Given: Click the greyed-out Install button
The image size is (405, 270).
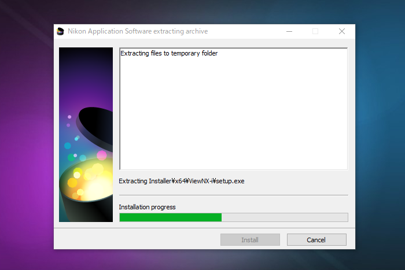Looking at the screenshot, I should 250,240.
